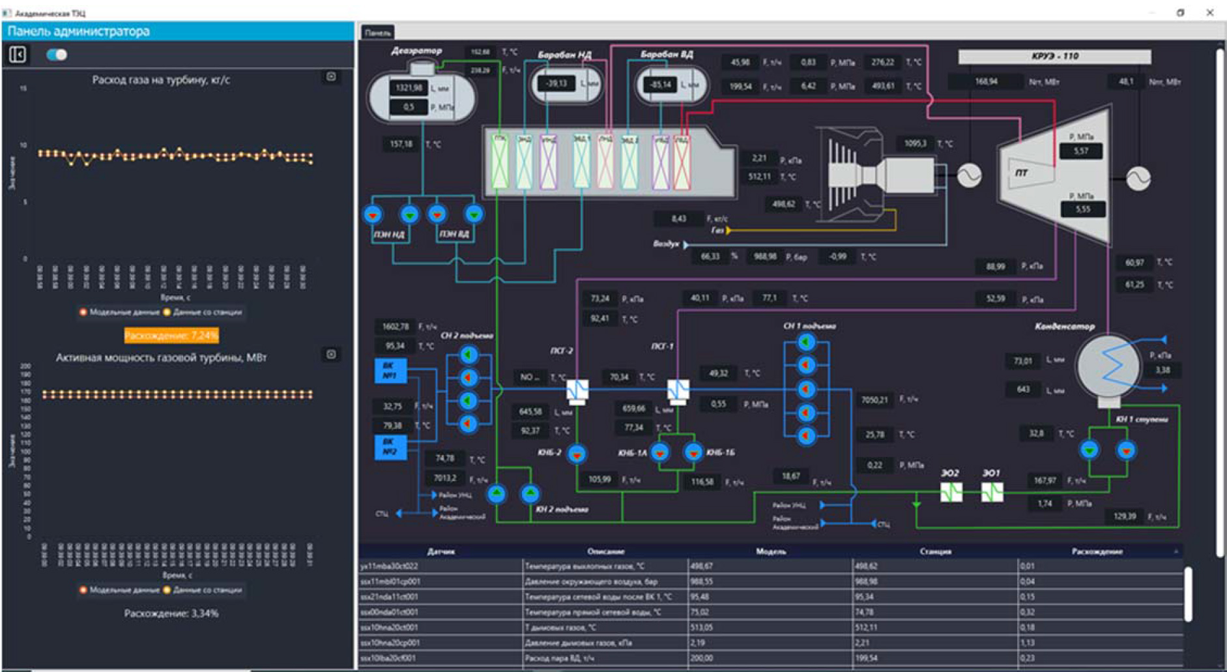1227x672 pixels.
Task: Click Барабан НД level value -39,13
Action: 556,83
